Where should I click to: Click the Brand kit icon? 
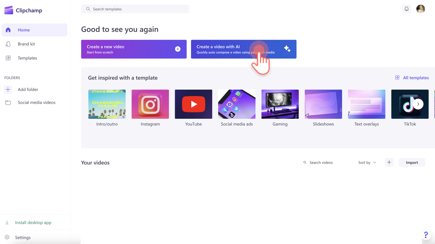coord(8,44)
